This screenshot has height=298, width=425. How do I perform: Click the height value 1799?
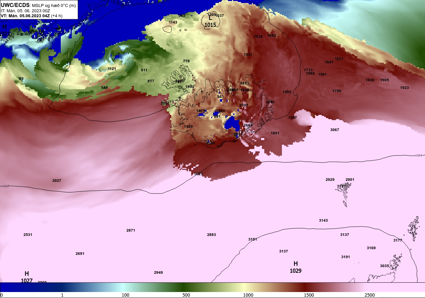(337, 91)
